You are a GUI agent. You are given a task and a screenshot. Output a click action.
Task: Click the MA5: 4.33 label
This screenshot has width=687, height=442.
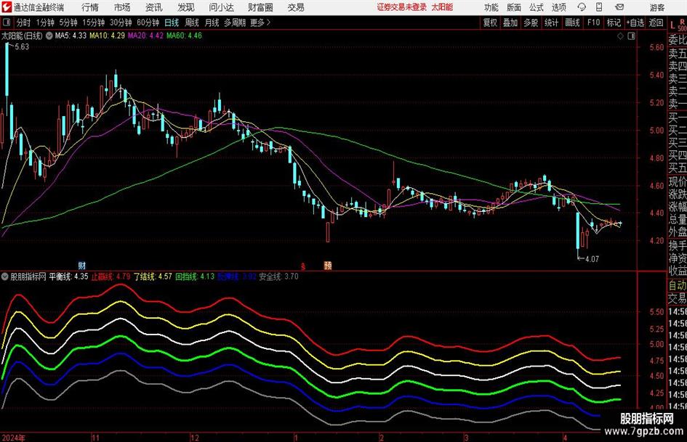coord(70,36)
